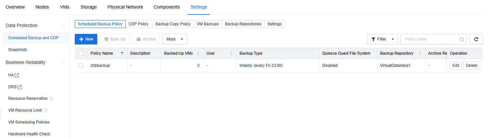Click the info icon beside Resource Reservation

point(52,98)
